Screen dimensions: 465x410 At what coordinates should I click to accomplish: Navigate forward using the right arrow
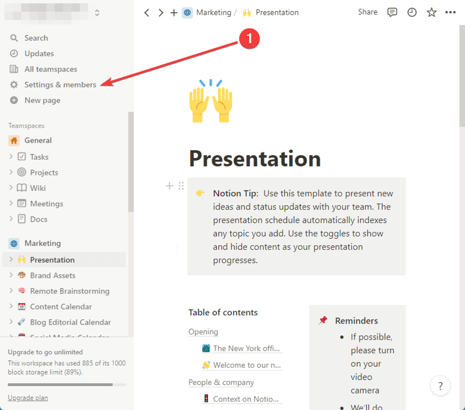[160, 12]
